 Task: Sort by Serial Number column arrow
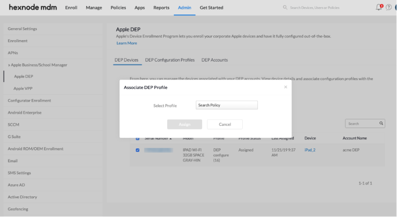(171, 139)
